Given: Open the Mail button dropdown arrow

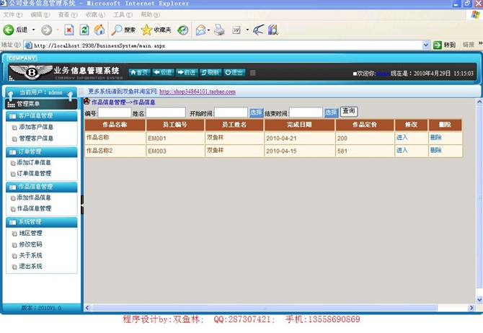Looking at the screenshot, I should 208,30.
